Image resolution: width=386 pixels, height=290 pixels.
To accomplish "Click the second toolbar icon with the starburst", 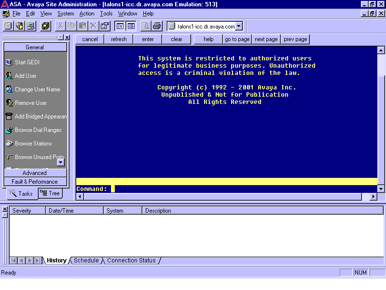I will [19, 26].
